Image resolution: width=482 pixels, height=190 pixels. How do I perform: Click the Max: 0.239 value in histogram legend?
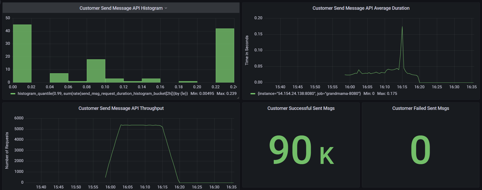(x=226, y=94)
